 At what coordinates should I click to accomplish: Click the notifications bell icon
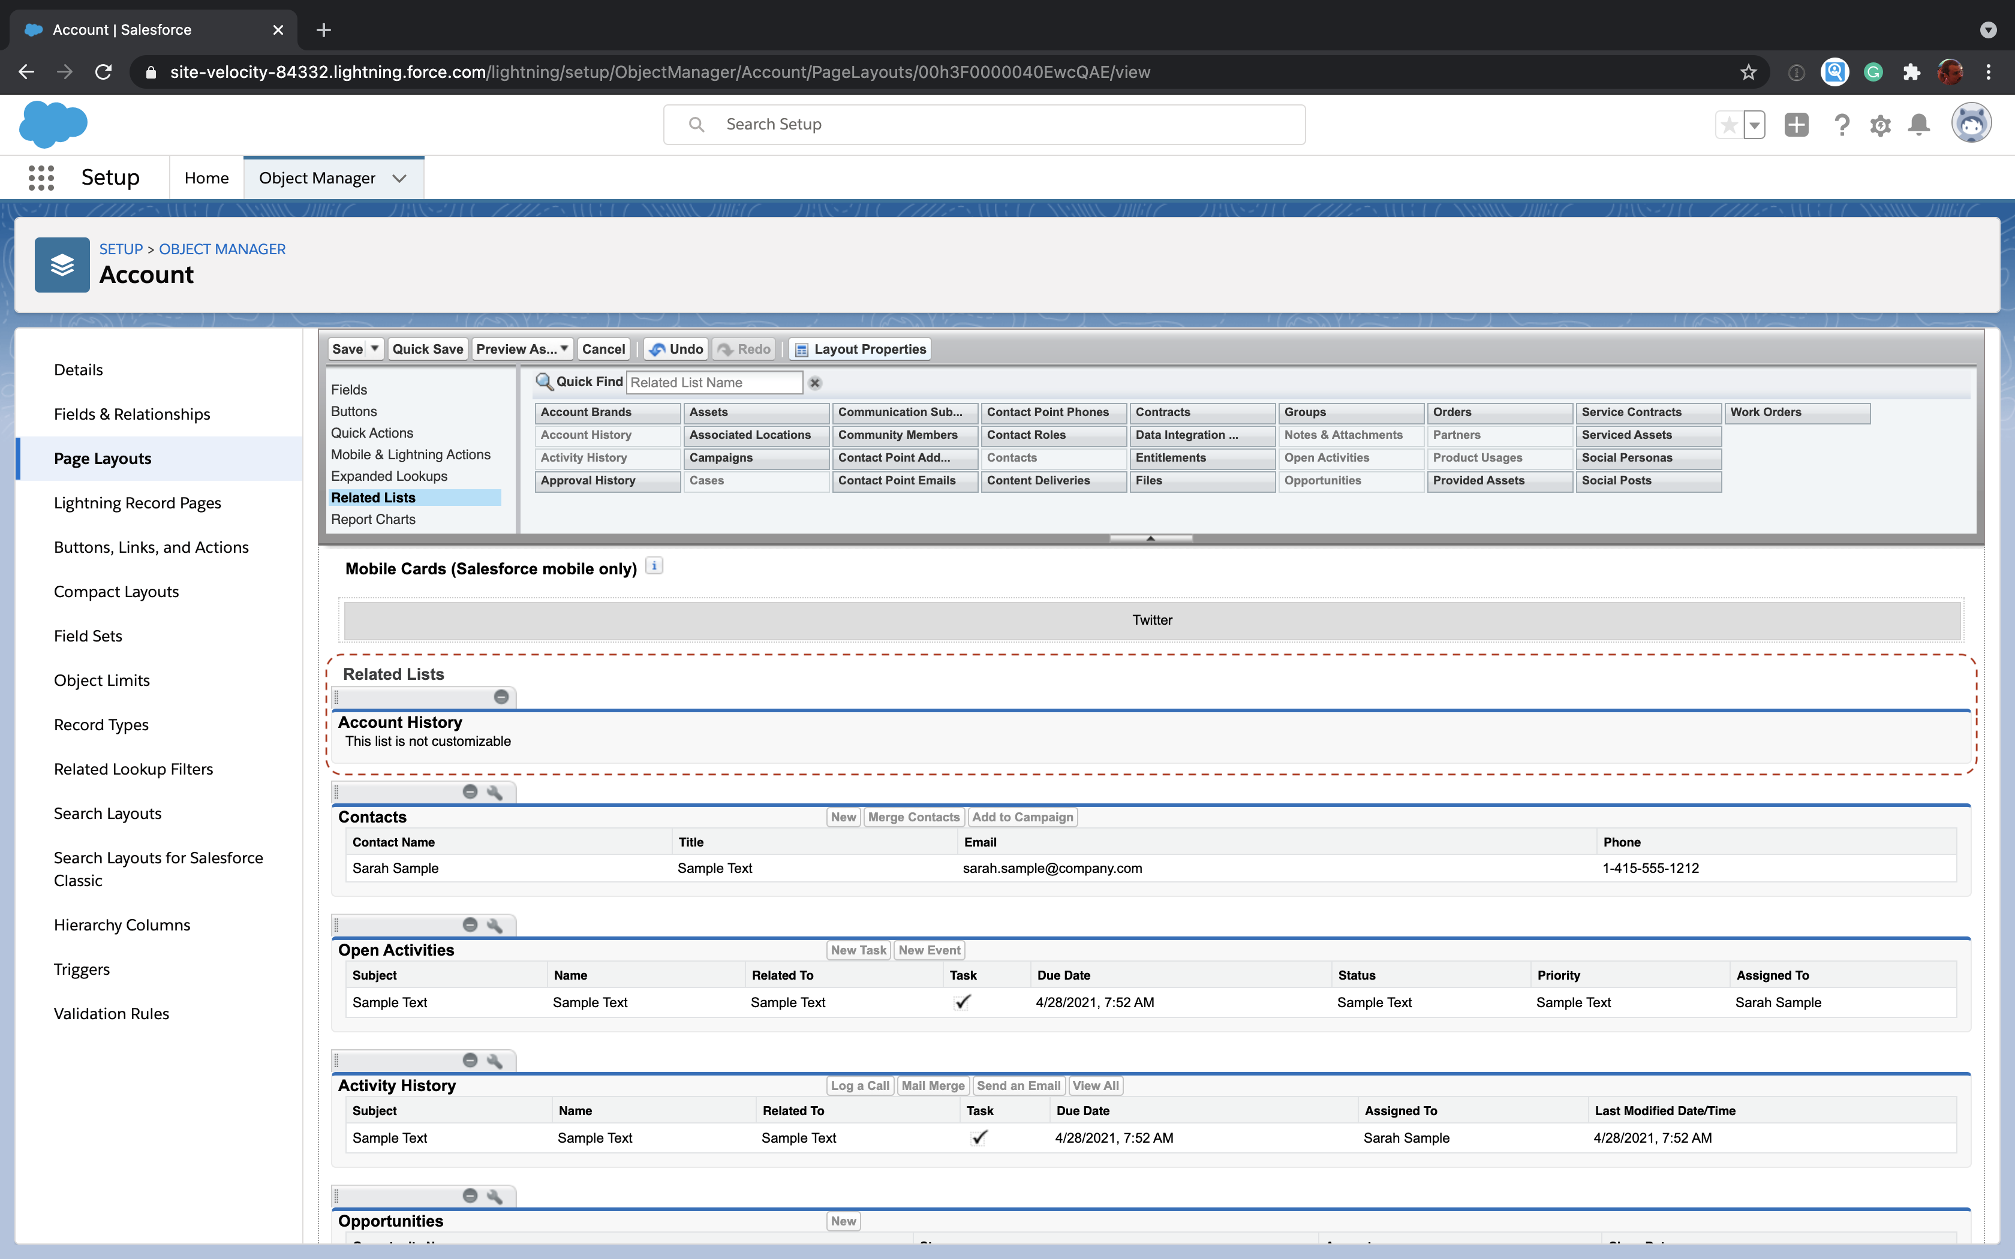1919,125
